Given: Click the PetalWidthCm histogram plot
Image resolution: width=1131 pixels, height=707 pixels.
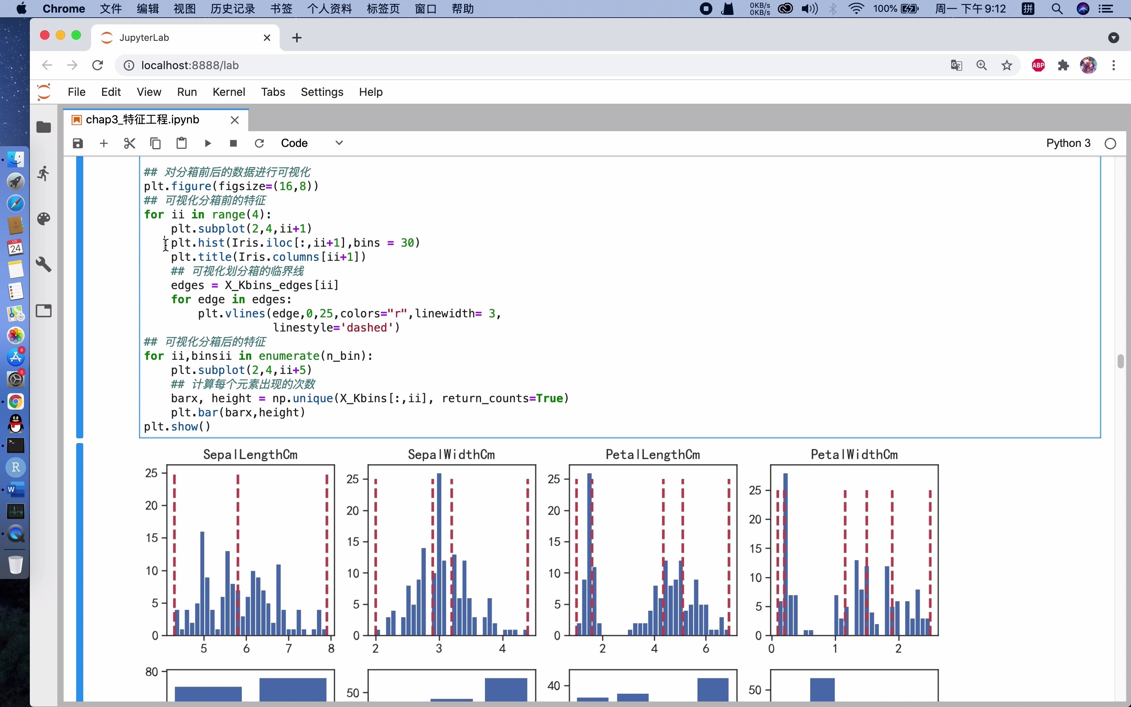Looking at the screenshot, I should tap(854, 550).
